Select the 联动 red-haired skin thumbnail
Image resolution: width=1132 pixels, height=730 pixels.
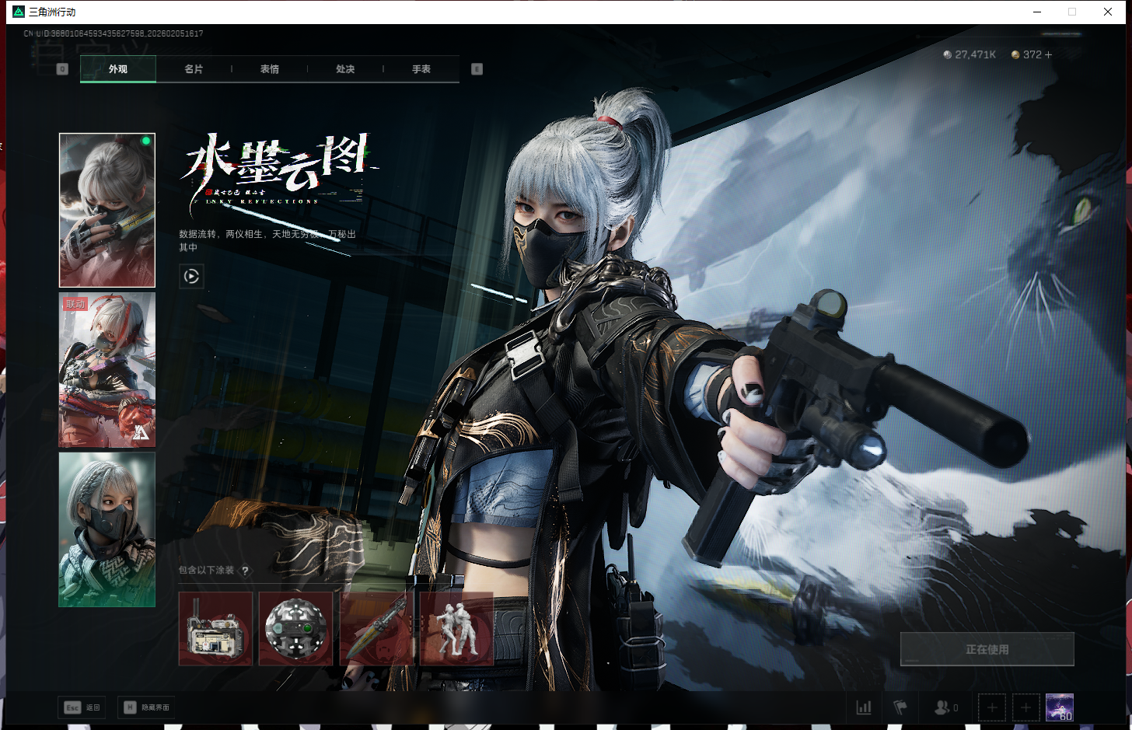[x=107, y=370]
